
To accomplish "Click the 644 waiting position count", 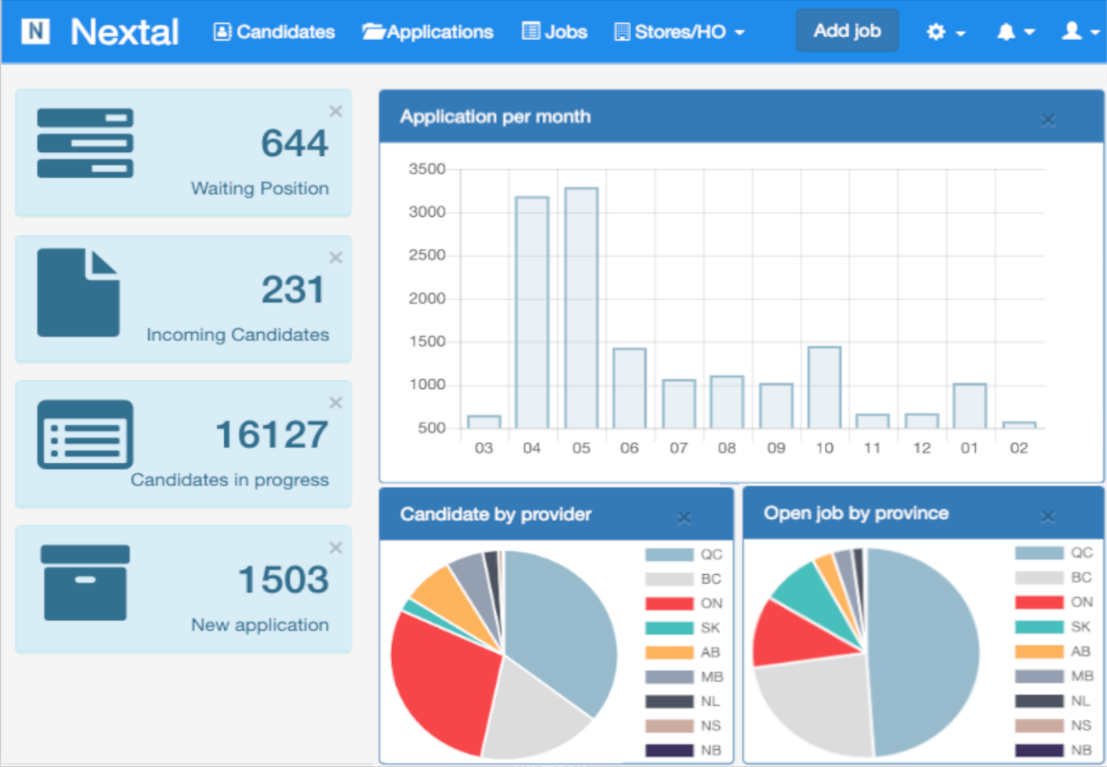I will click(295, 143).
